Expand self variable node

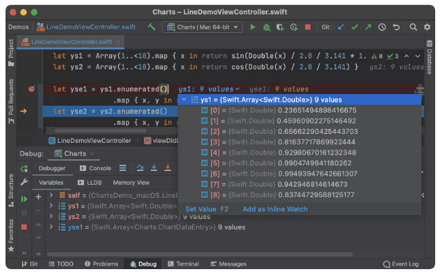[x=51, y=195]
